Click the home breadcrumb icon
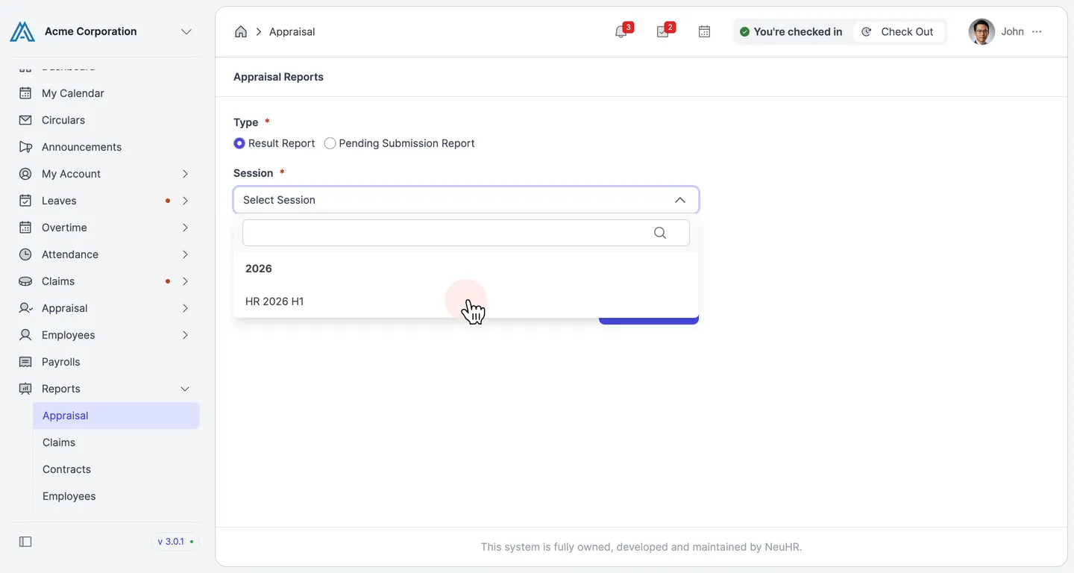 tap(241, 31)
